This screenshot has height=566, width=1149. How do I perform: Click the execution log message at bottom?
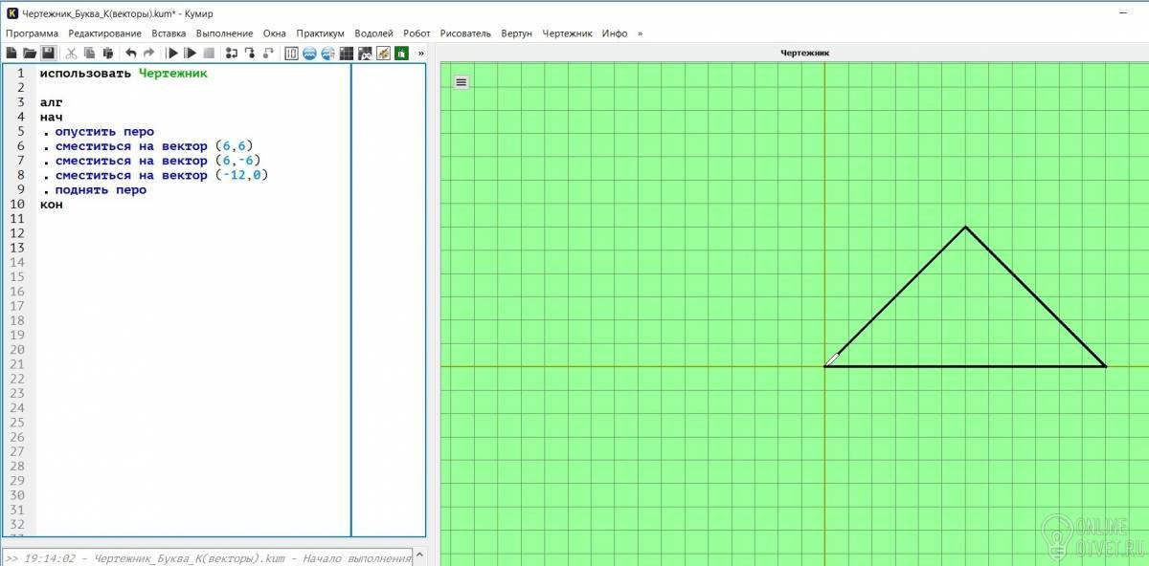tap(208, 557)
